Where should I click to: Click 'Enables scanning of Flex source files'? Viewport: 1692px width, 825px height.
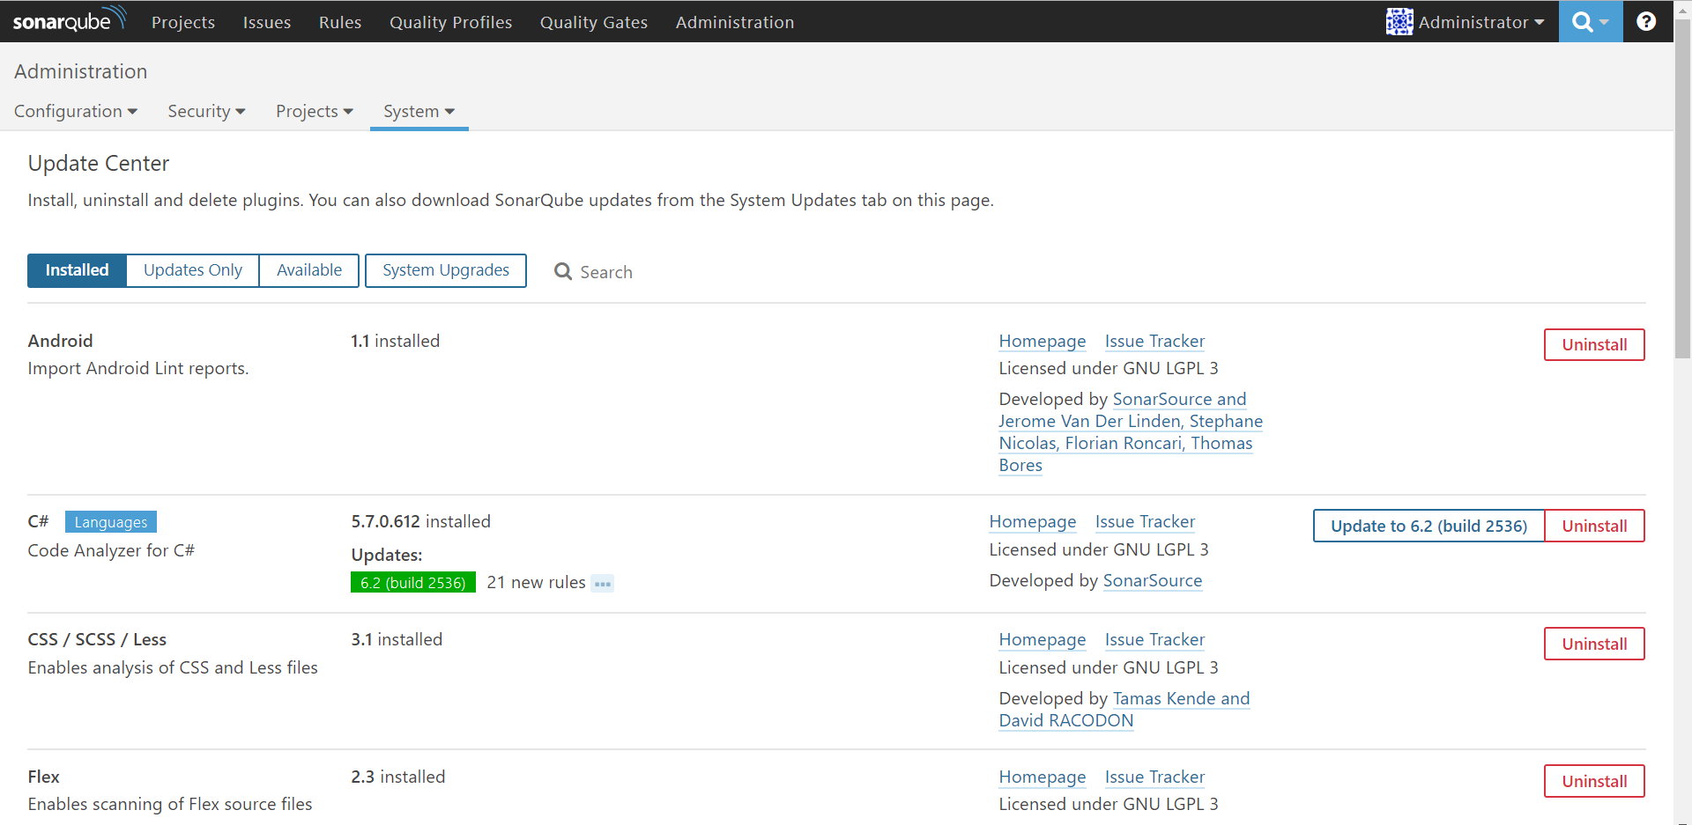(170, 804)
